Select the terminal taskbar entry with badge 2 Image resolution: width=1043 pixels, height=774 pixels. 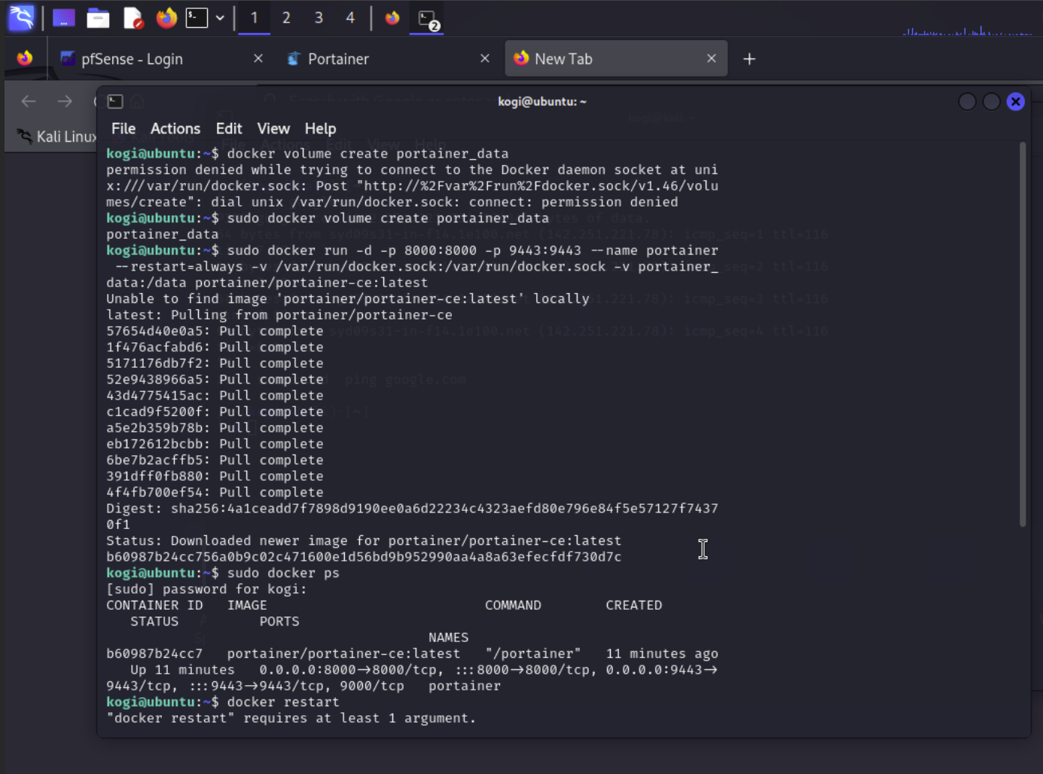(426, 18)
